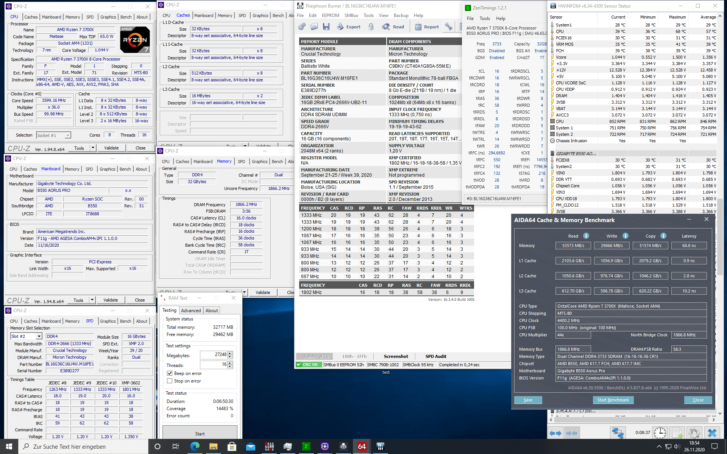
Task: Click the HWiNFO settings gear icon
Action: 694,432
